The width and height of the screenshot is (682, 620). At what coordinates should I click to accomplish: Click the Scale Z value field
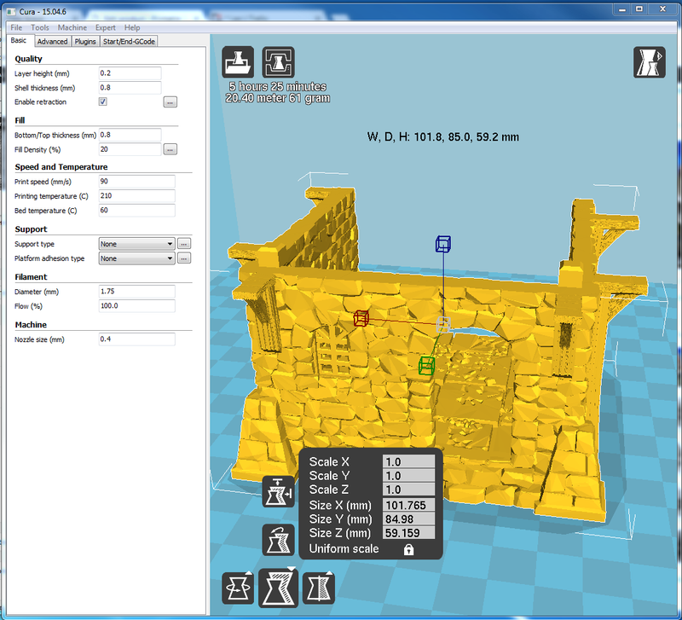[x=409, y=490]
